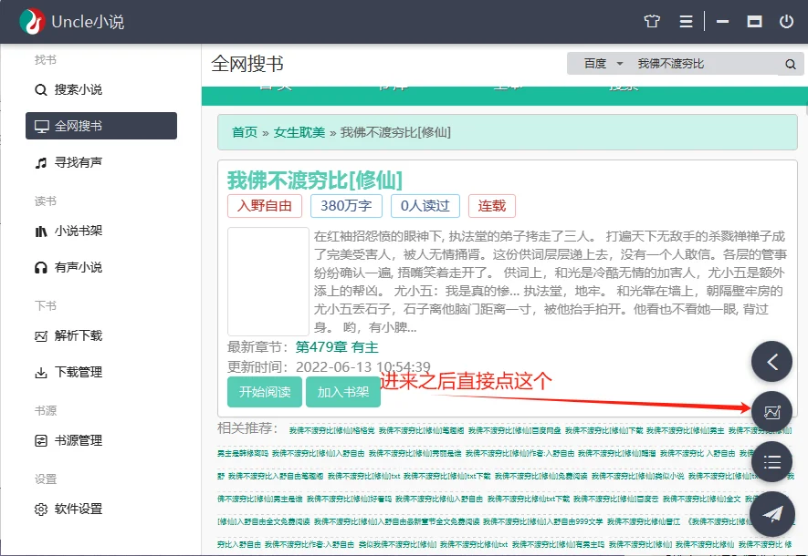Image resolution: width=808 pixels, height=556 pixels.
Task: Open the hamburger menu in the titlebar
Action: tap(686, 20)
